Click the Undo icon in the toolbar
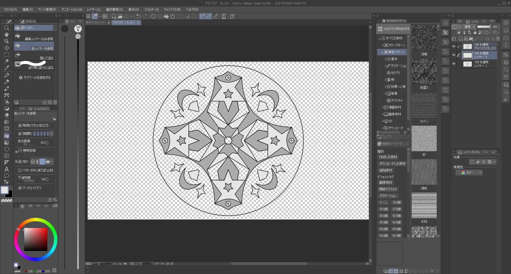This screenshot has height=274, width=511. 138,16
